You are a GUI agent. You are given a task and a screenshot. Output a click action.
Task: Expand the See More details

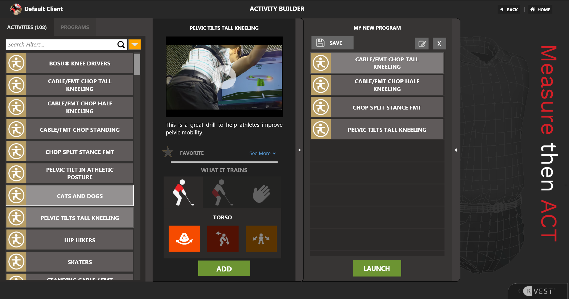point(262,153)
